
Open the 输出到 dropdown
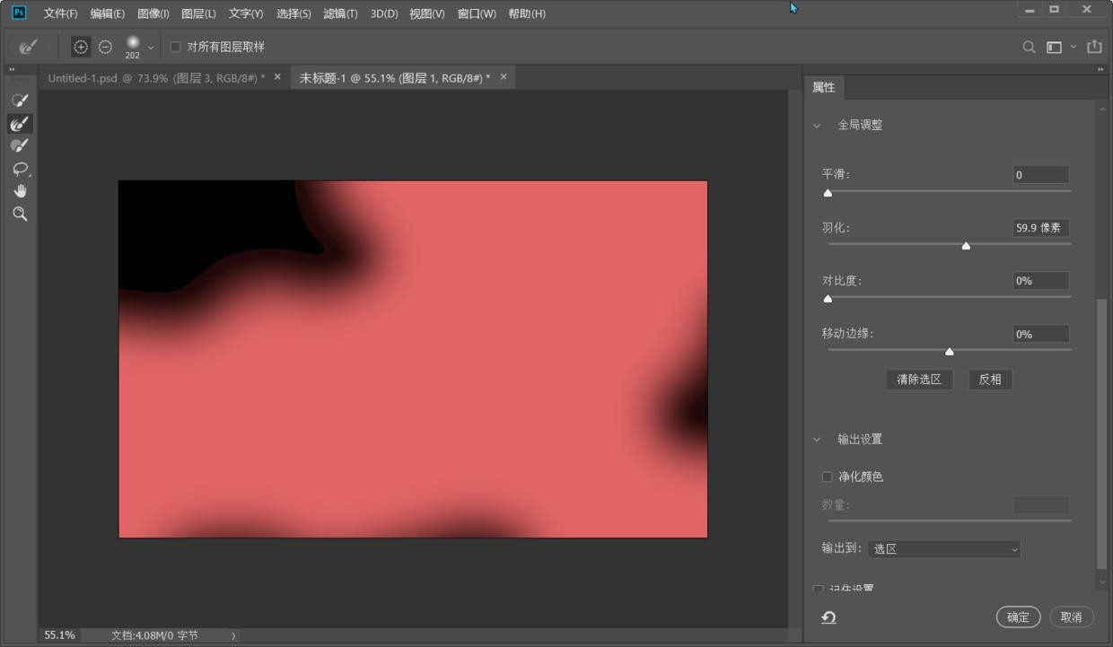click(x=944, y=549)
